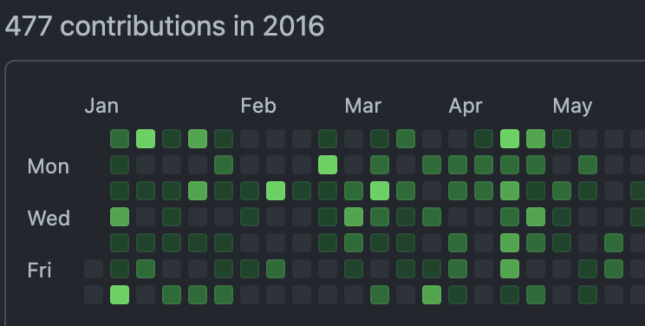Click the 'May' month label
This screenshot has height=326, width=645.
pos(572,107)
